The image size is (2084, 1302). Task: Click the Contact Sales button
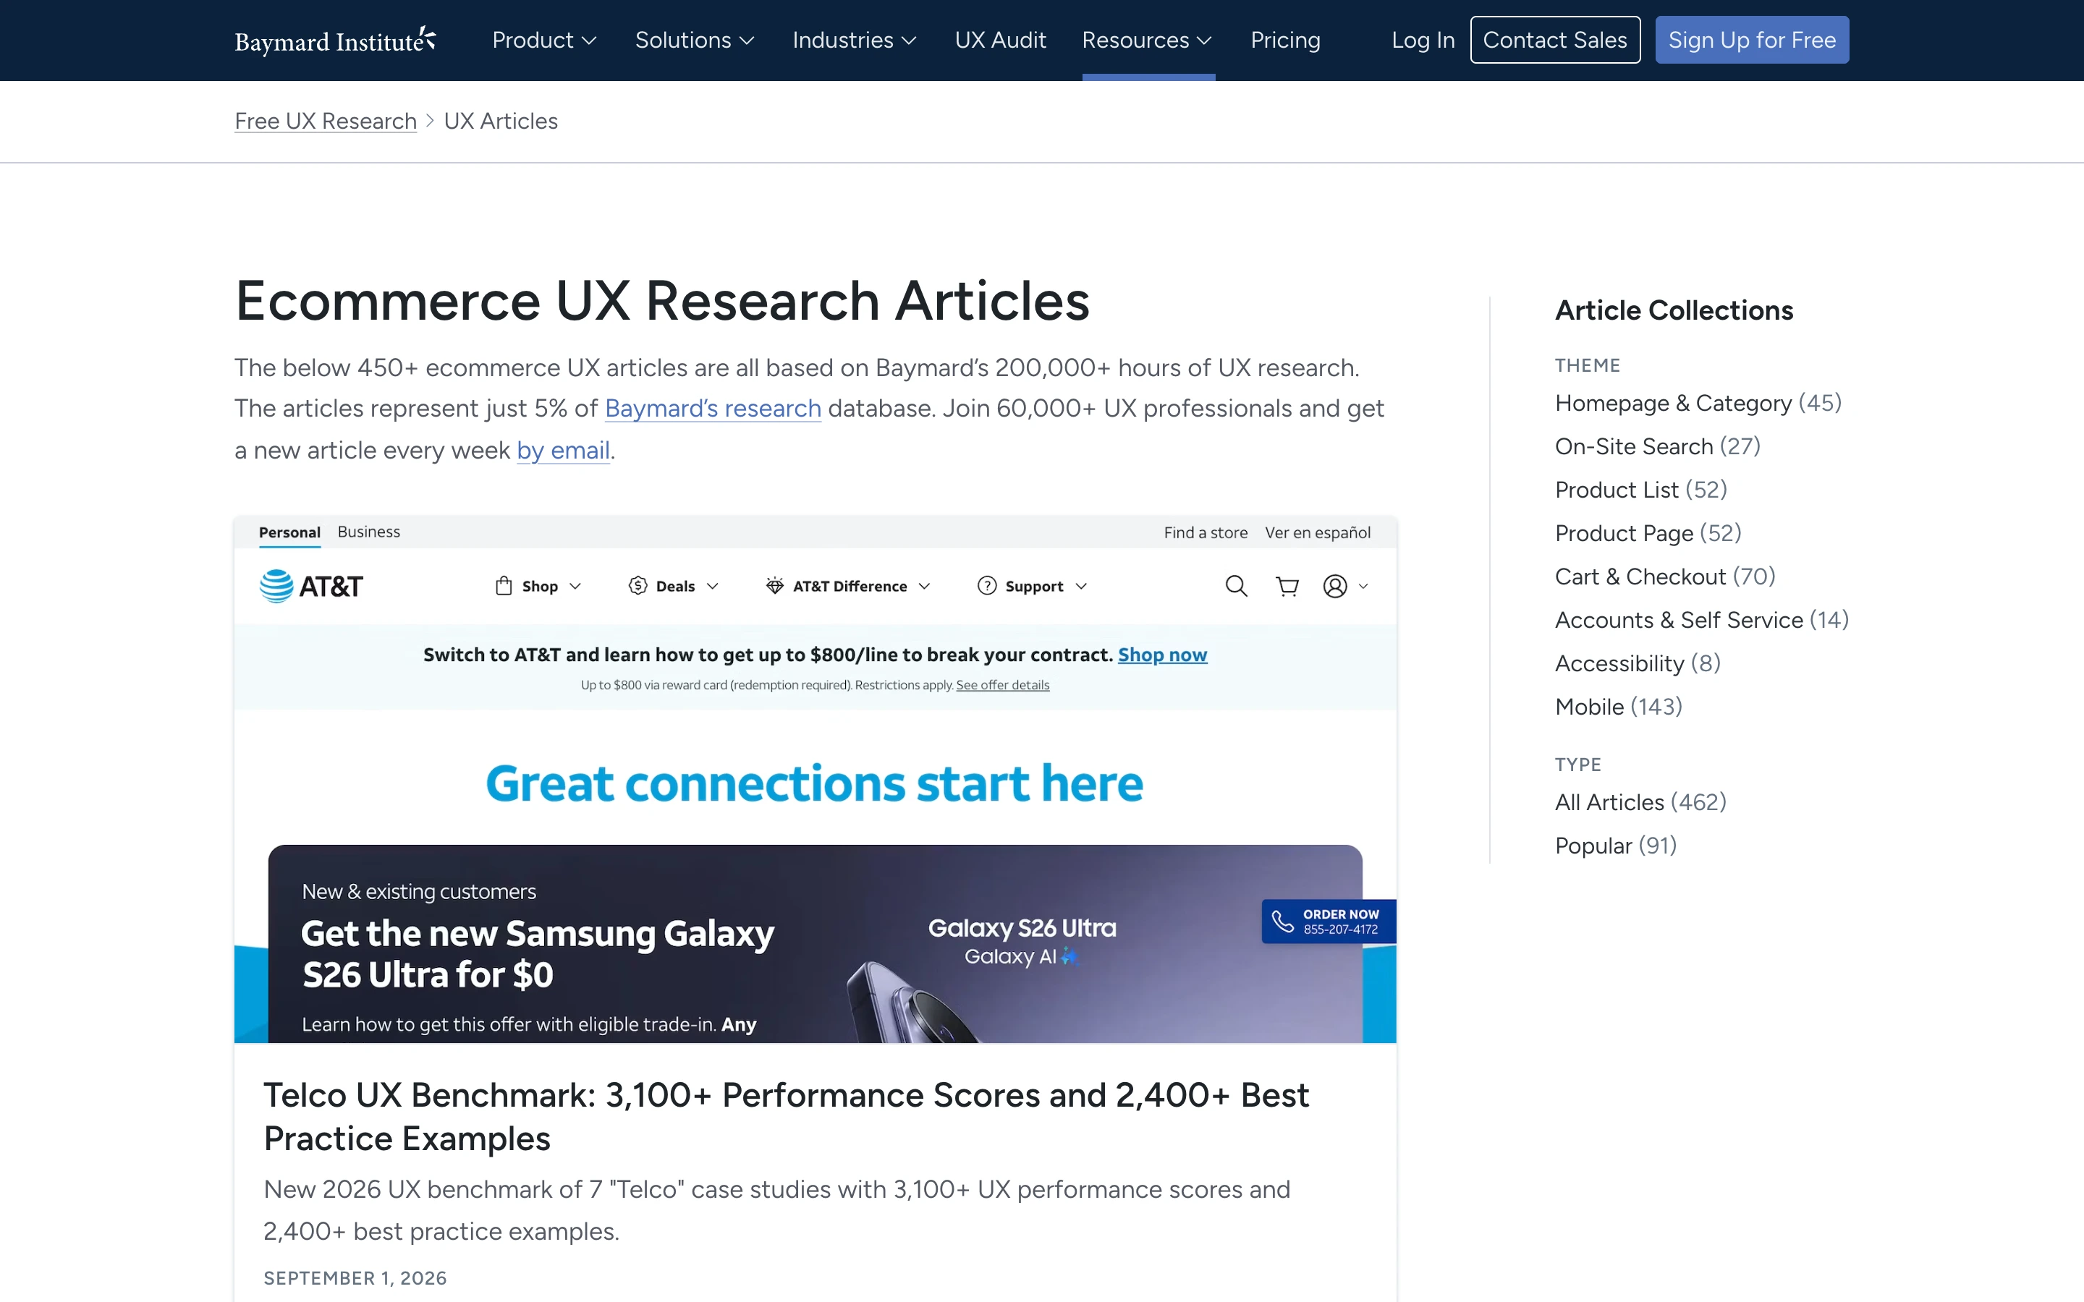pos(1554,40)
